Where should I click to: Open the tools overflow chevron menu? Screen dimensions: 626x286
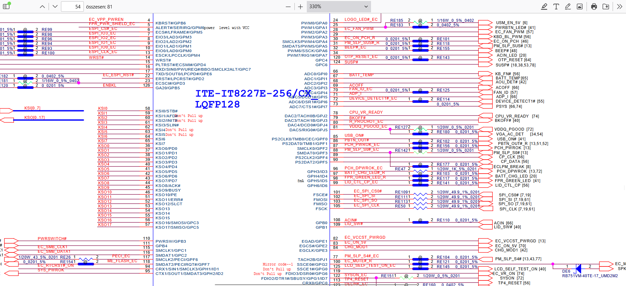pyautogui.click(x=619, y=7)
